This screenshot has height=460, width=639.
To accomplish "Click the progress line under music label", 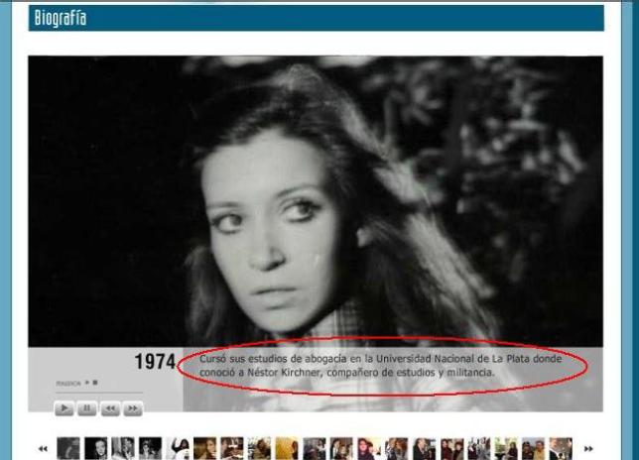I will pos(99,392).
